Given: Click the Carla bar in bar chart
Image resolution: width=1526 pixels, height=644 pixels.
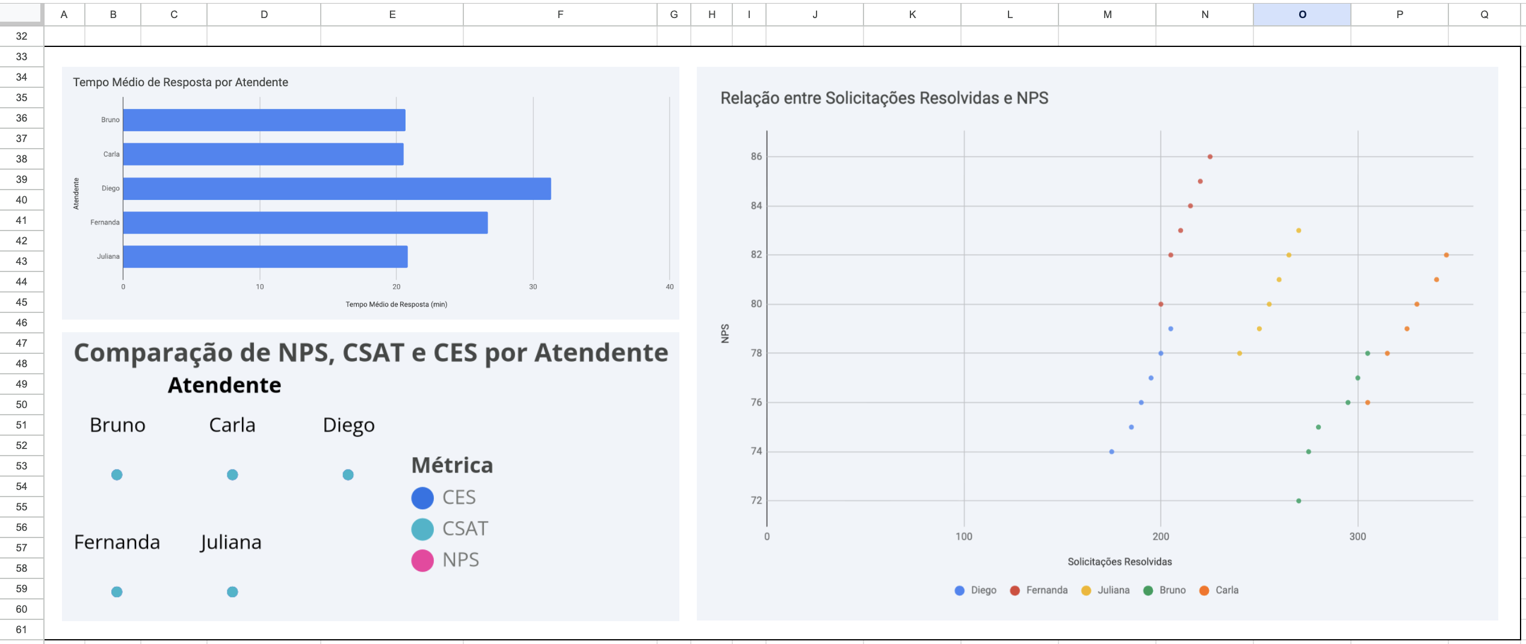Looking at the screenshot, I should [263, 154].
